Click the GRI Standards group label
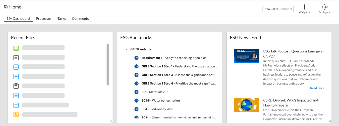339x126 pixels. tap(141, 49)
